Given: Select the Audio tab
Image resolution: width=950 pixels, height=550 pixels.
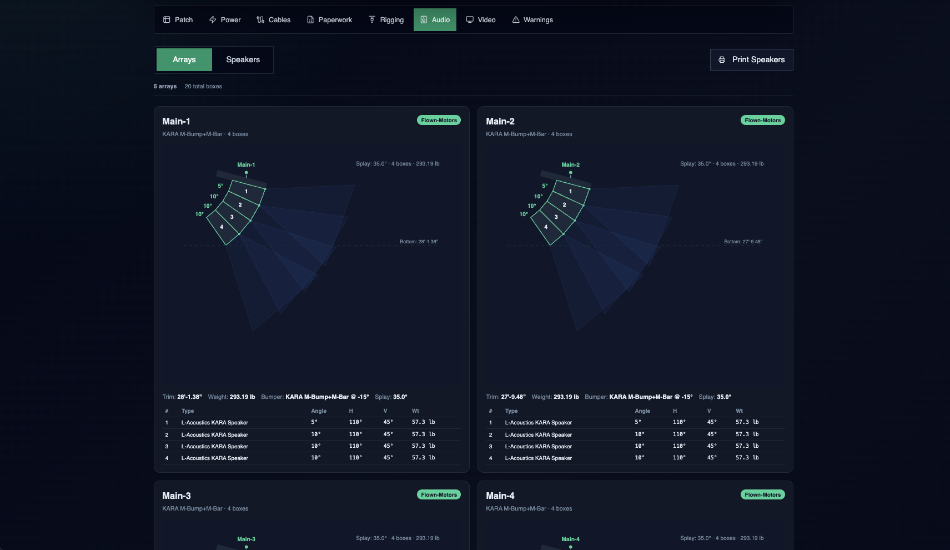Looking at the screenshot, I should tap(435, 20).
